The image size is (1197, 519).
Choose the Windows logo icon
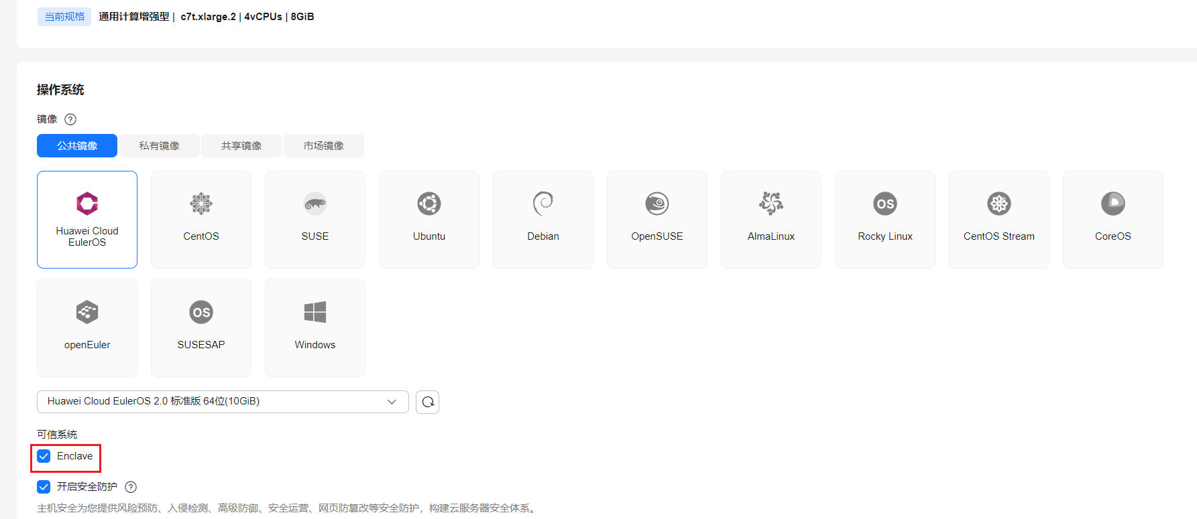click(315, 312)
